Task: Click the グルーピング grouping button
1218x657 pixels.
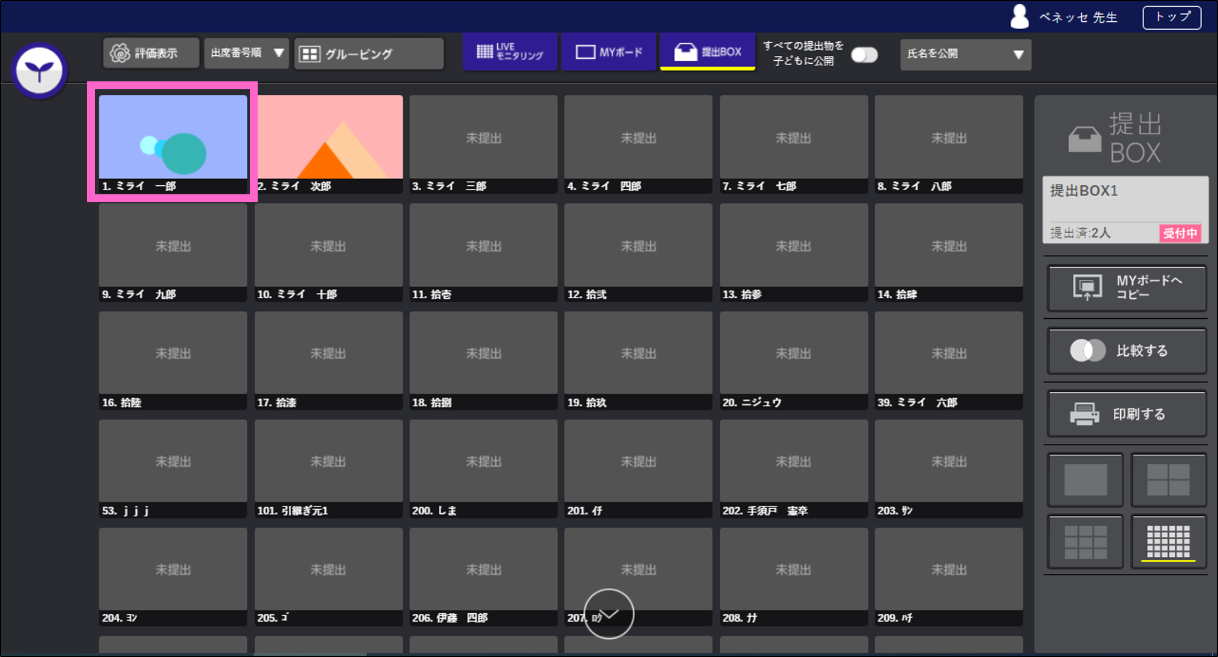Action: [x=368, y=54]
